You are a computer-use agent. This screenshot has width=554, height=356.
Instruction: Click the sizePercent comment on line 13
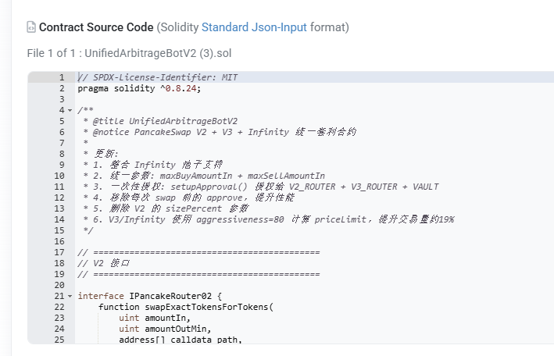click(166, 208)
